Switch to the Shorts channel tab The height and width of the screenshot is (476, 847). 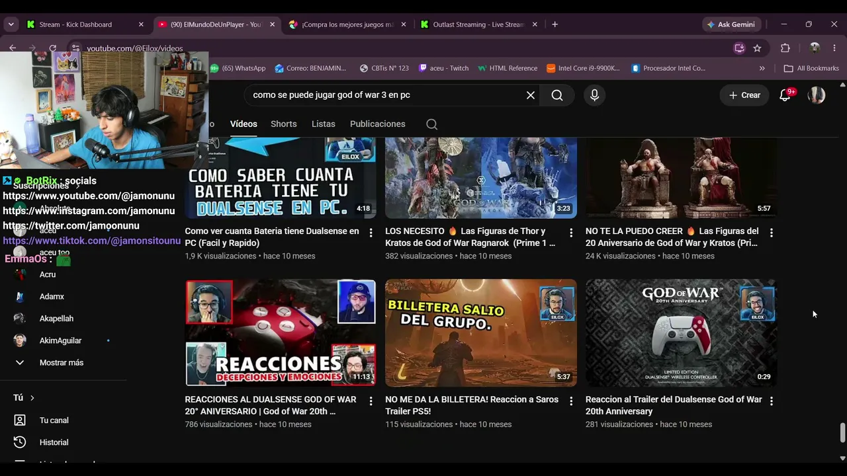284,124
